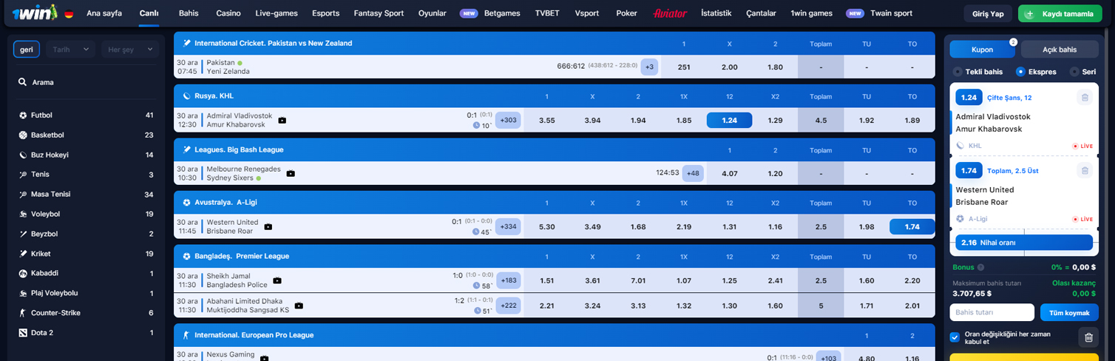Open the Her şey filter dropdown
The width and height of the screenshot is (1115, 361).
point(131,50)
